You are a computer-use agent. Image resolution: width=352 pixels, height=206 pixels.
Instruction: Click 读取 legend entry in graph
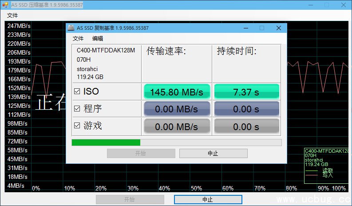[328, 171]
